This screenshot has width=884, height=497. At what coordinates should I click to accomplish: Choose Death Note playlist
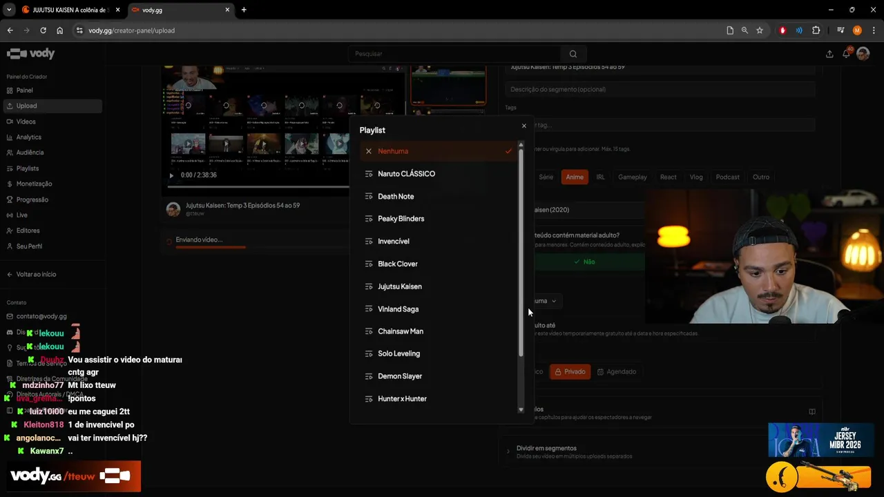[x=438, y=197]
